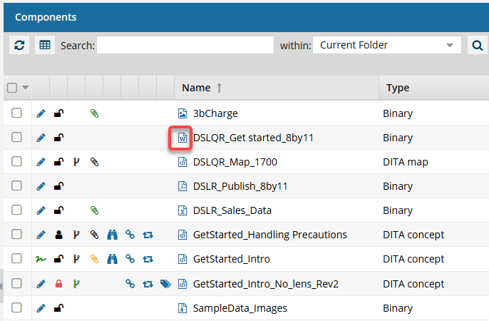
Task: Select the DSLR_Publish_8by11 row checkbox
Action: coord(17,186)
